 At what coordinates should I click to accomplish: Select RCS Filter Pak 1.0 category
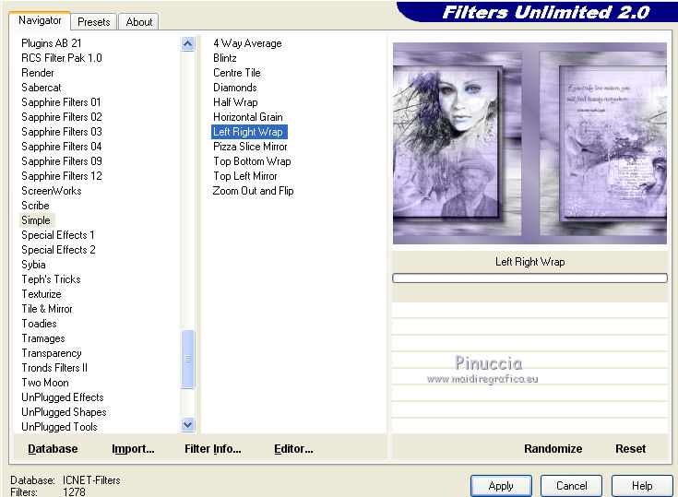point(62,58)
